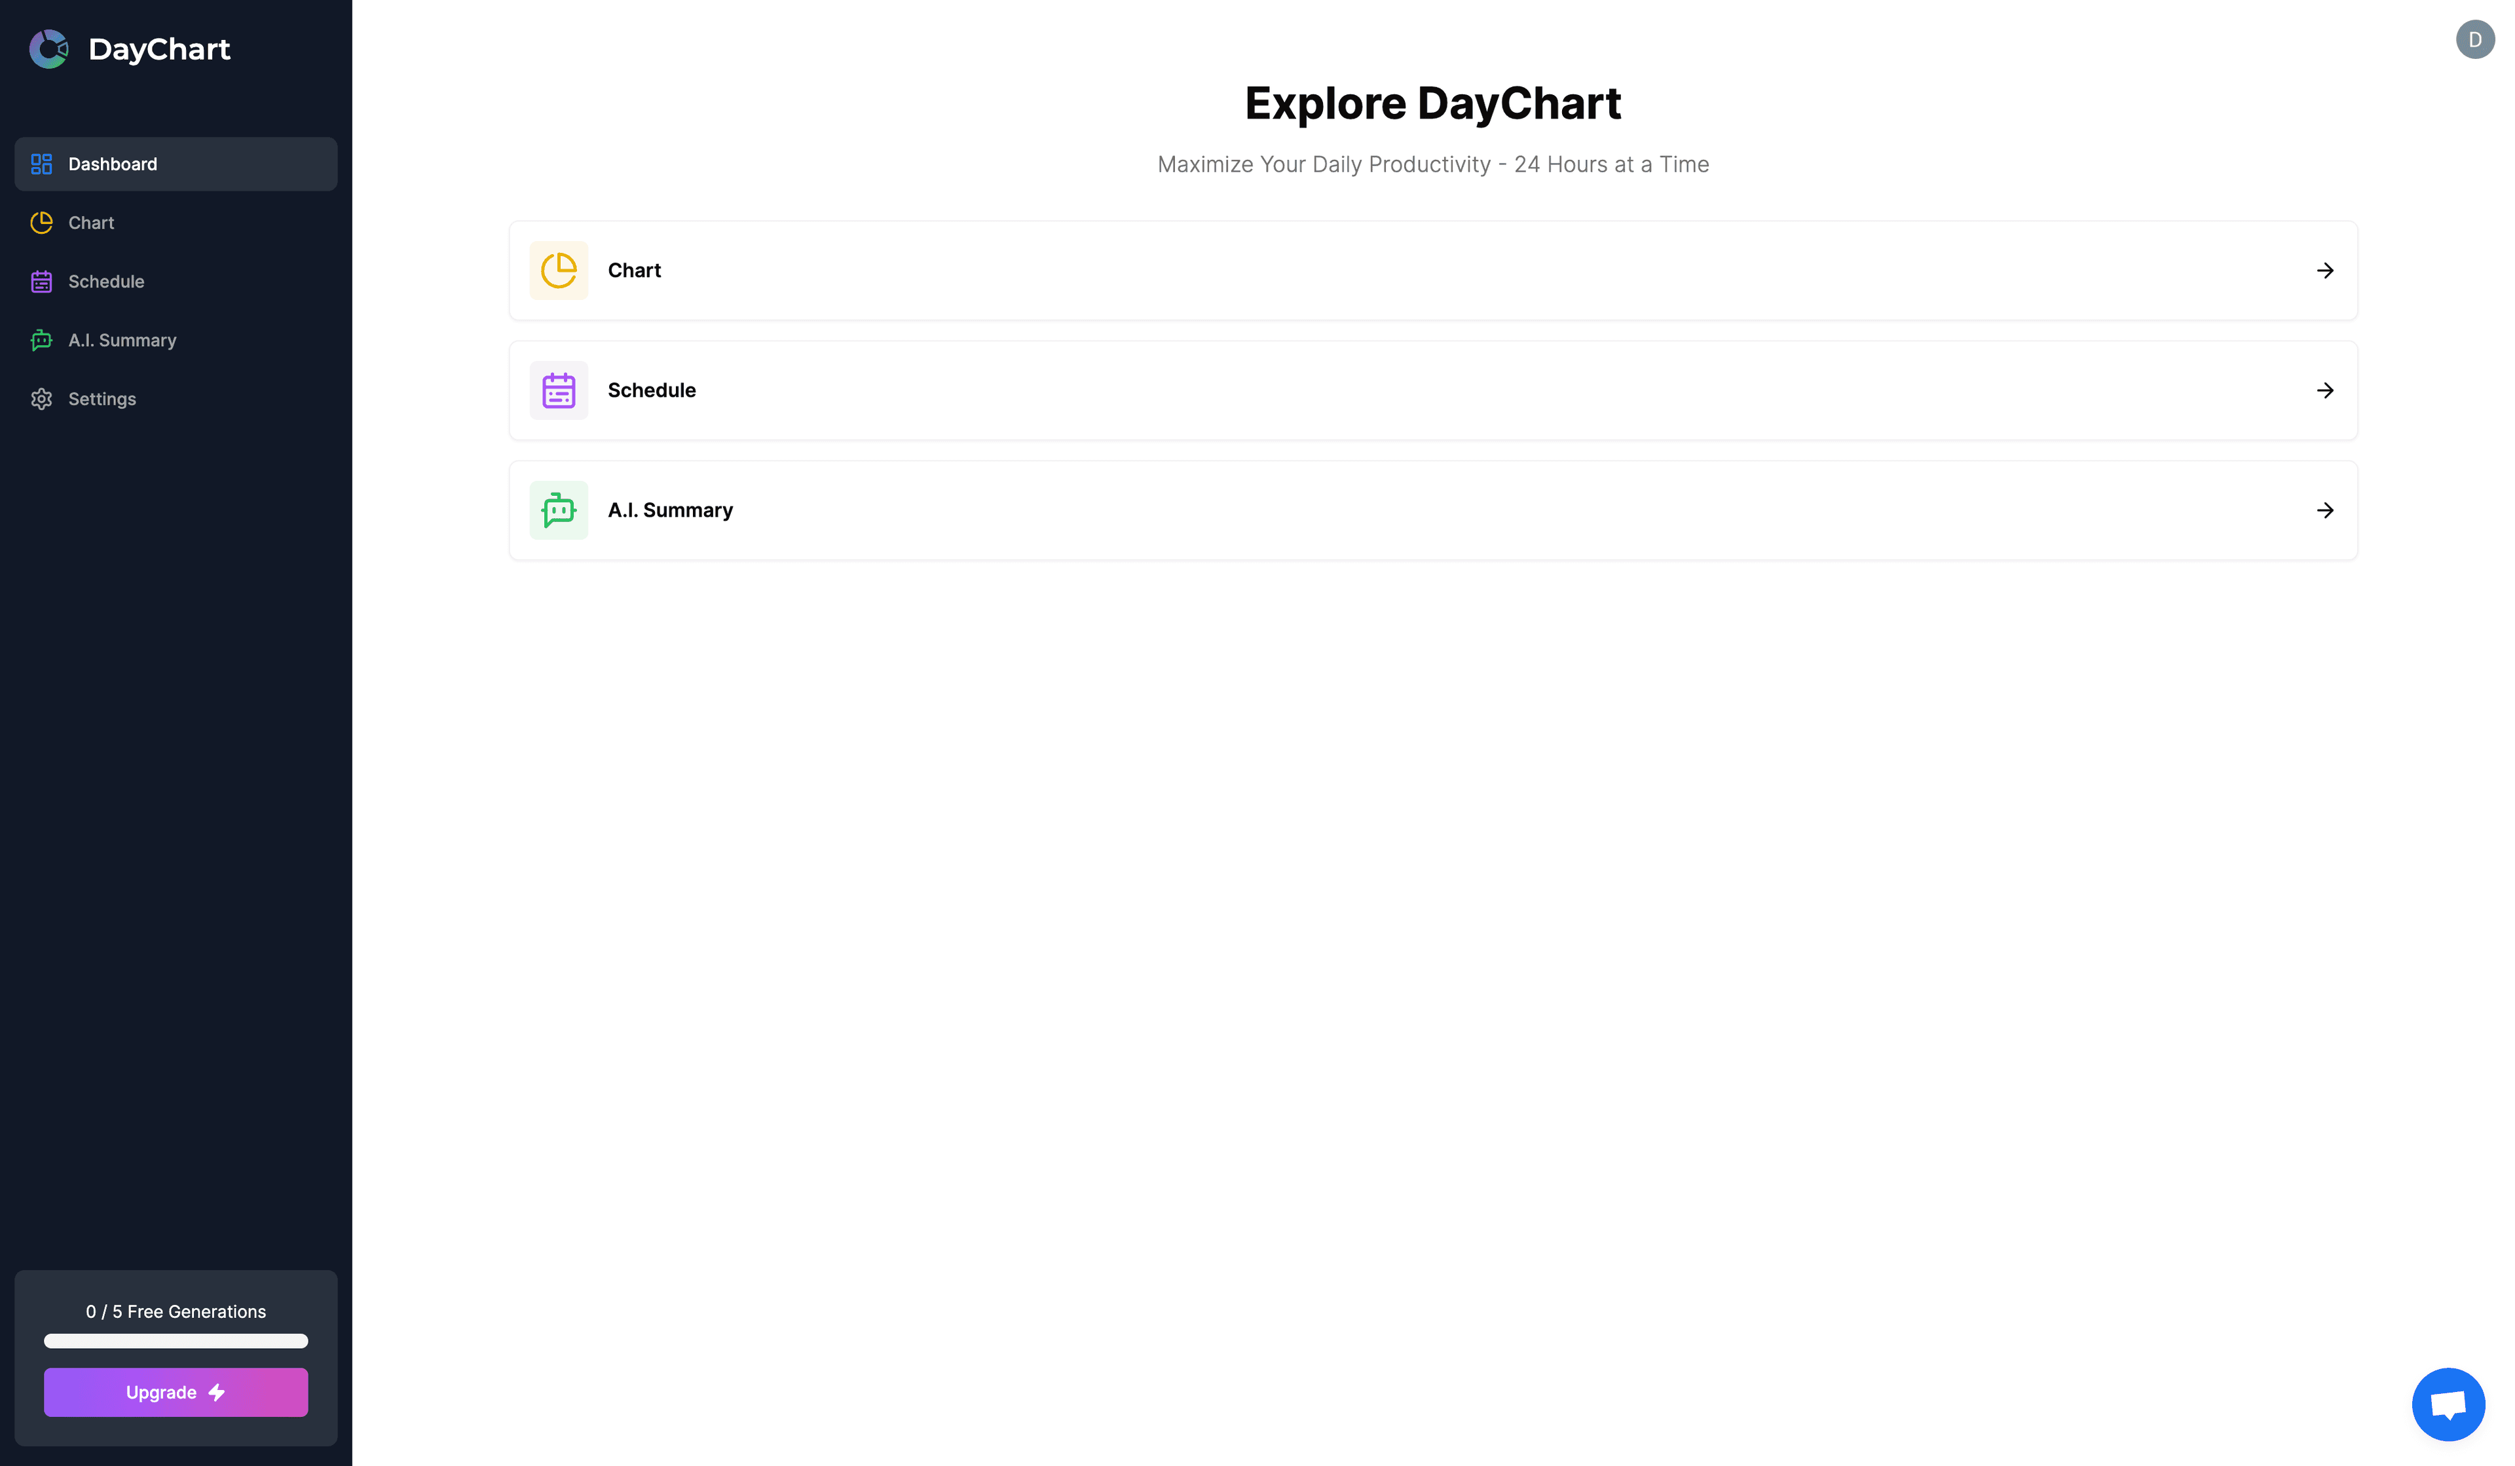Click the pie chart icon in sidebar
This screenshot has width=2515, height=1466.
click(41, 223)
